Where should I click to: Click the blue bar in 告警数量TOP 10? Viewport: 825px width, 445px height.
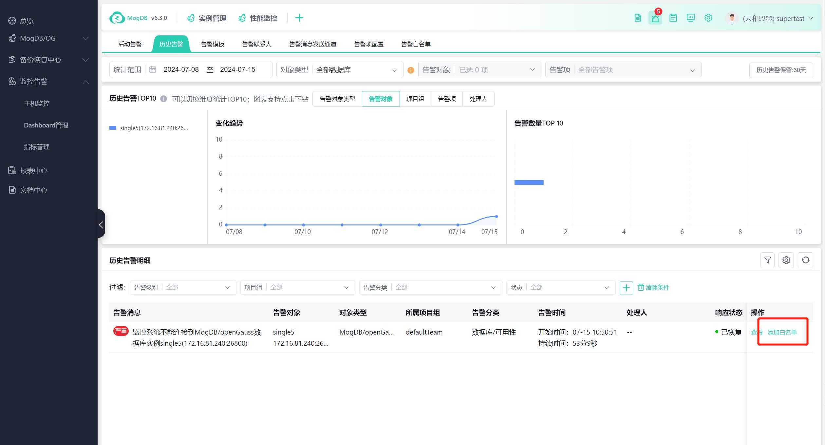click(x=529, y=182)
